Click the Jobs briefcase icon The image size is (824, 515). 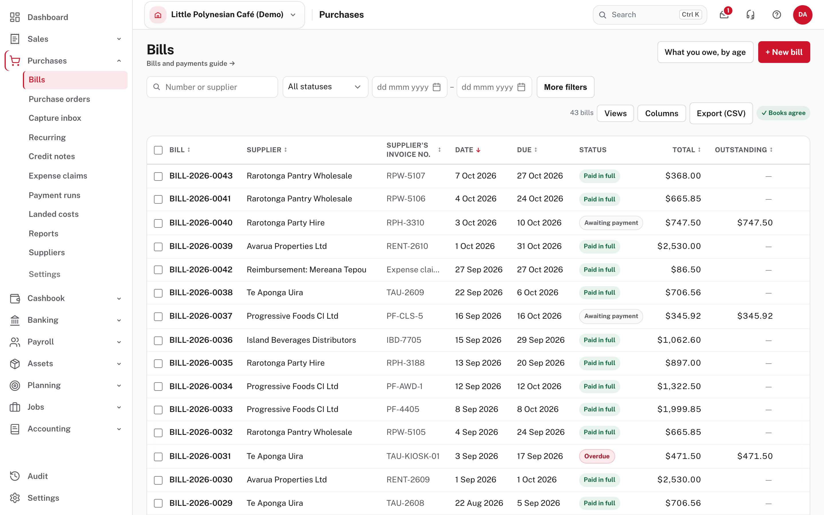pos(15,407)
